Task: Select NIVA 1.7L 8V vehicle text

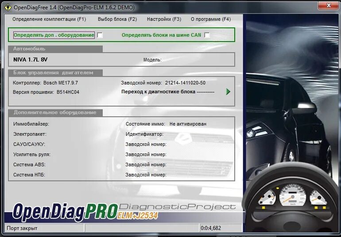Action: point(30,60)
